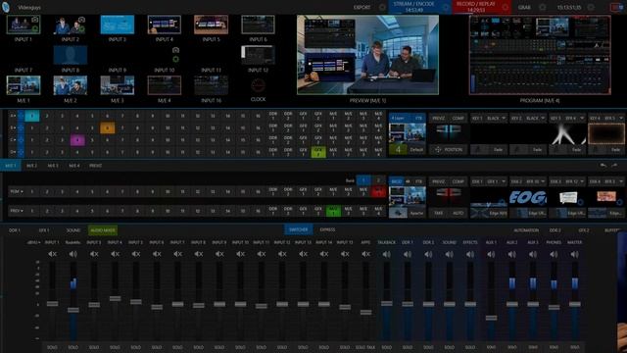
Task: Click the green circle indicator on INPUT 1
Action: 35,28
